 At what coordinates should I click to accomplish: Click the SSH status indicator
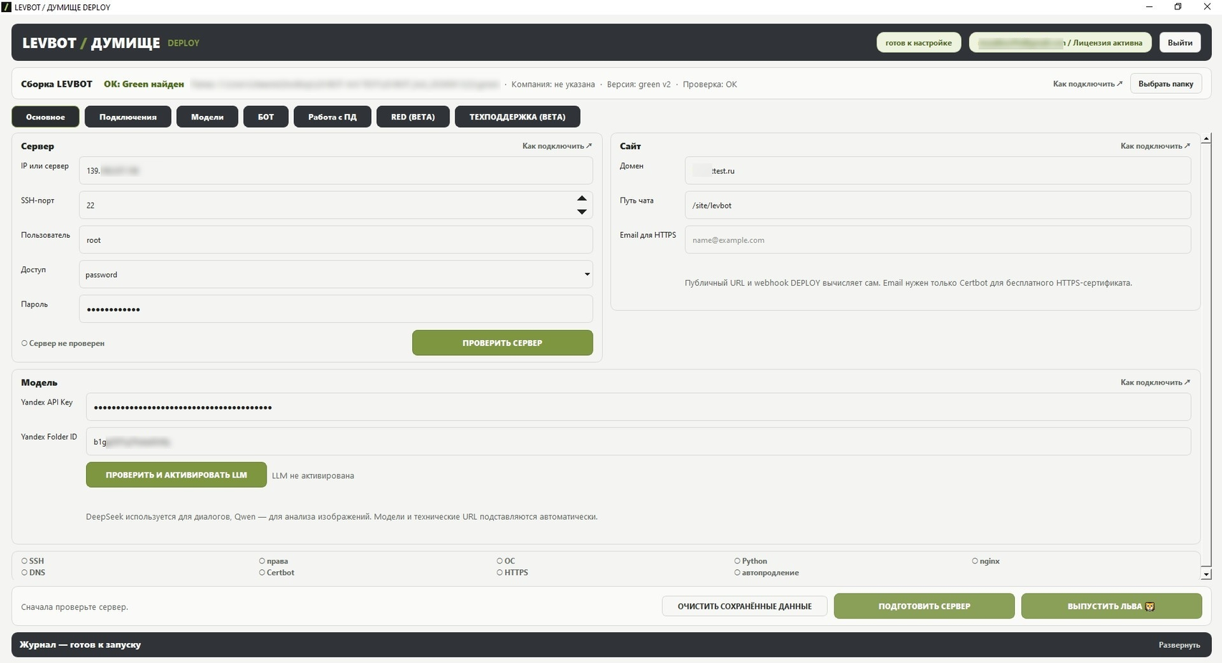(33, 561)
